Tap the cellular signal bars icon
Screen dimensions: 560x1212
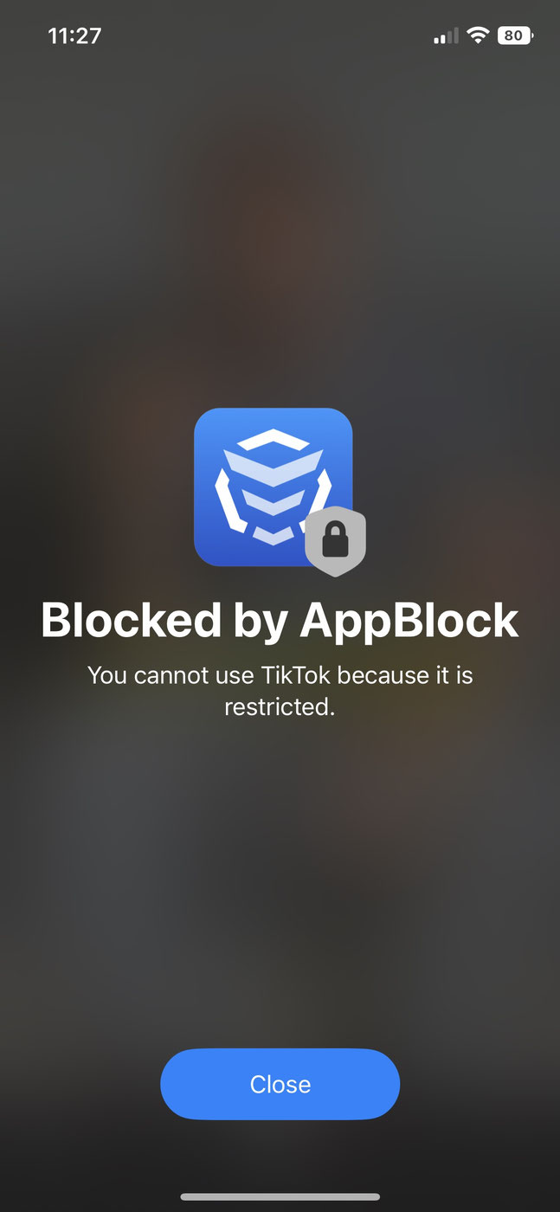tap(446, 36)
